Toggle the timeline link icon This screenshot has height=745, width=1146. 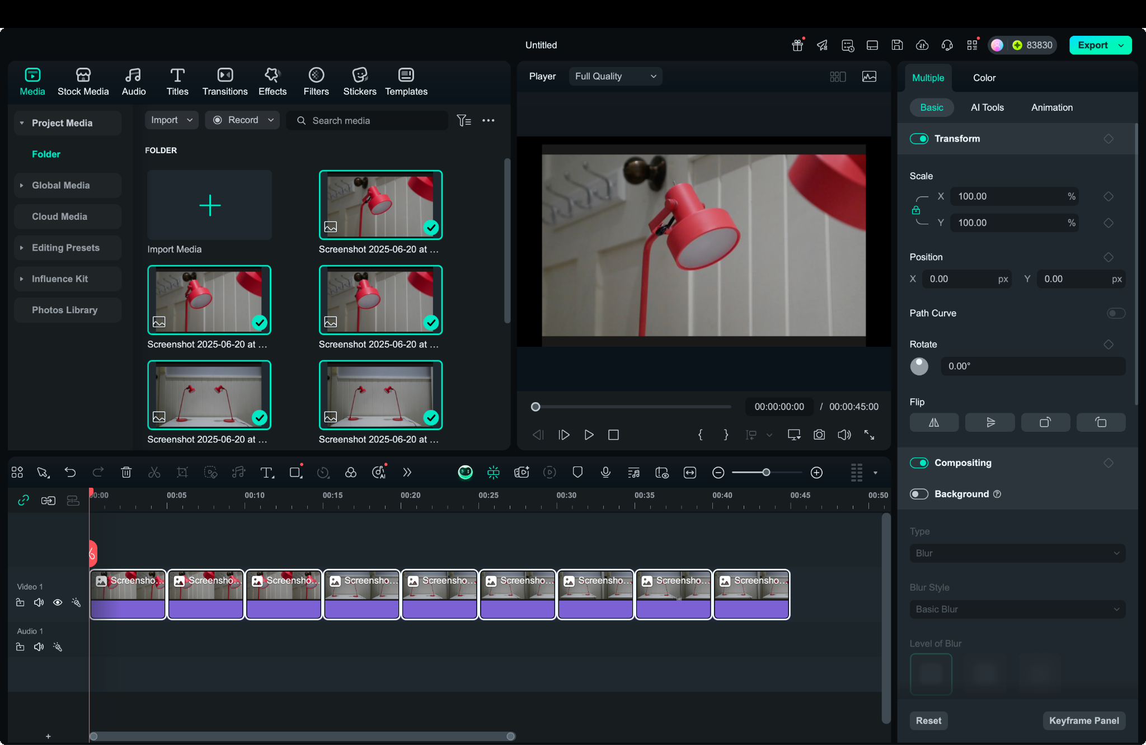(x=23, y=501)
